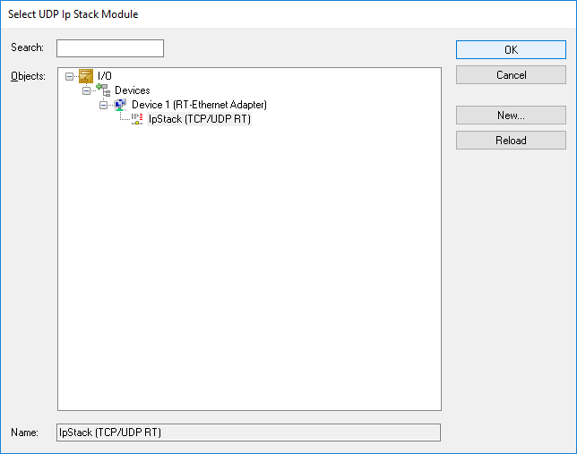The width and height of the screenshot is (577, 454).
Task: Cancel the UDP Ip Stack dialog
Action: pos(511,75)
